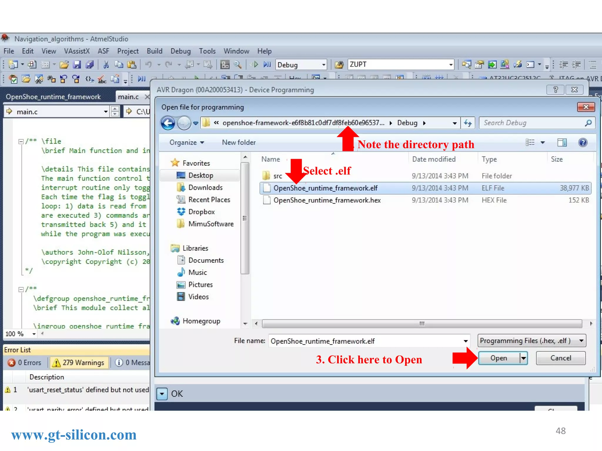Click the Increase Indent icon
602x451 pixels.
(576, 64)
